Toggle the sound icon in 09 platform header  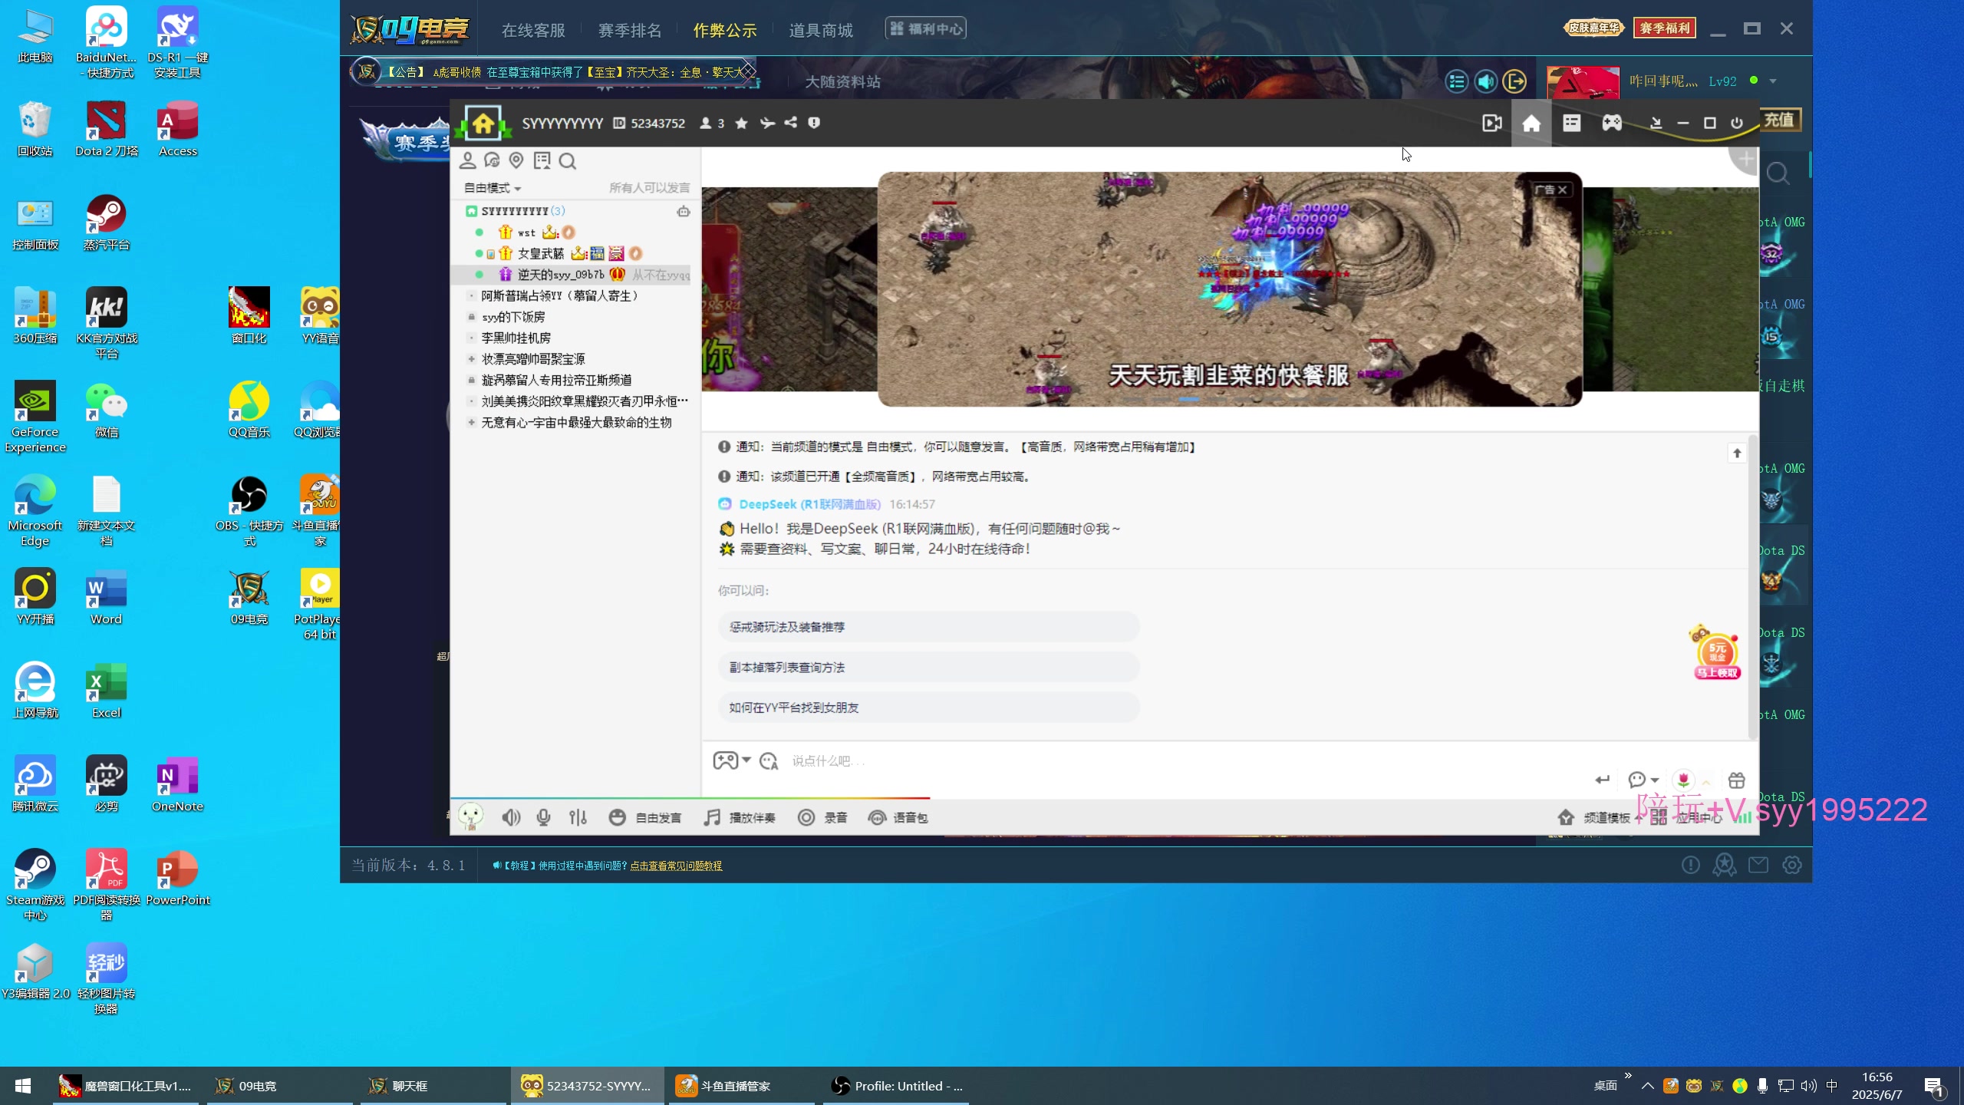1485,81
